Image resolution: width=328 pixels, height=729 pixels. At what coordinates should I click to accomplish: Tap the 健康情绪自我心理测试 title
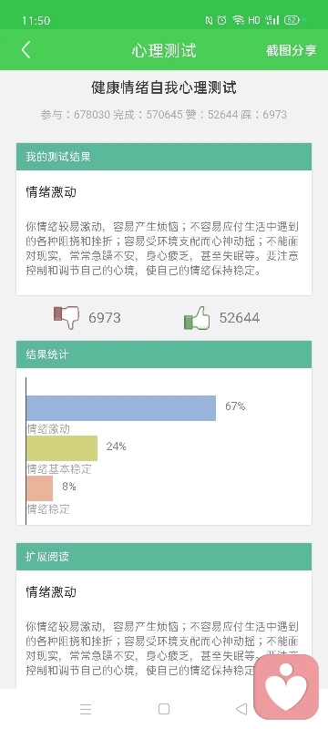tap(164, 87)
